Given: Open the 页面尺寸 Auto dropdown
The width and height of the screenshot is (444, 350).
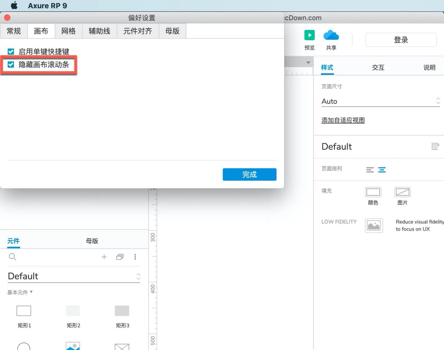Looking at the screenshot, I should pyautogui.click(x=438, y=101).
